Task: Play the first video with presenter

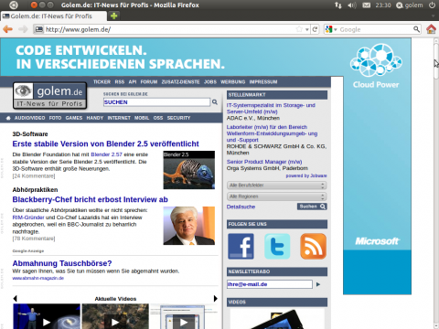Action: pyautogui.click(x=47, y=316)
